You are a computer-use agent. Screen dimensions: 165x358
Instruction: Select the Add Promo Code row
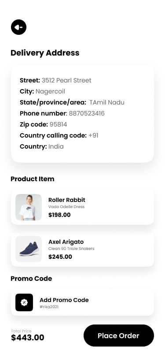click(82, 302)
